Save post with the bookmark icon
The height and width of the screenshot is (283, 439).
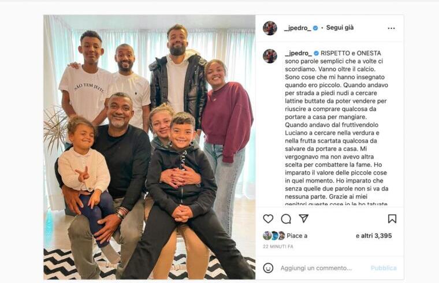[392, 219]
